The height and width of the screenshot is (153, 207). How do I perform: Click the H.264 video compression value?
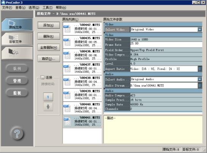[166, 54]
